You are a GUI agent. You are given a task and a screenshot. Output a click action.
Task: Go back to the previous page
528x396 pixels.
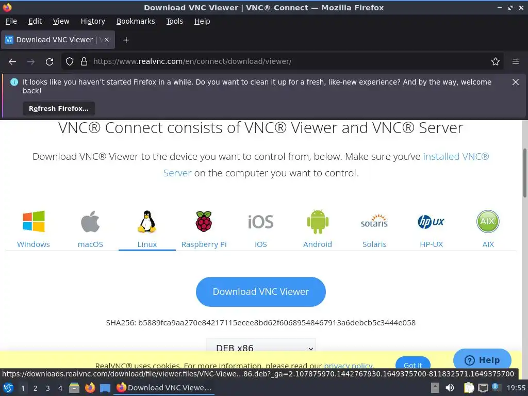(12, 62)
